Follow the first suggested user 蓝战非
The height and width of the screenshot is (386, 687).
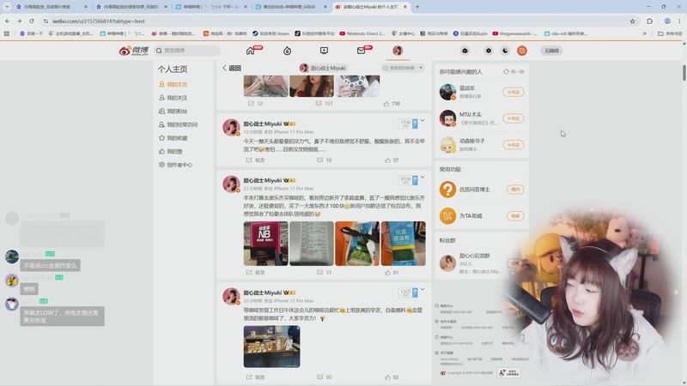pyautogui.click(x=513, y=93)
